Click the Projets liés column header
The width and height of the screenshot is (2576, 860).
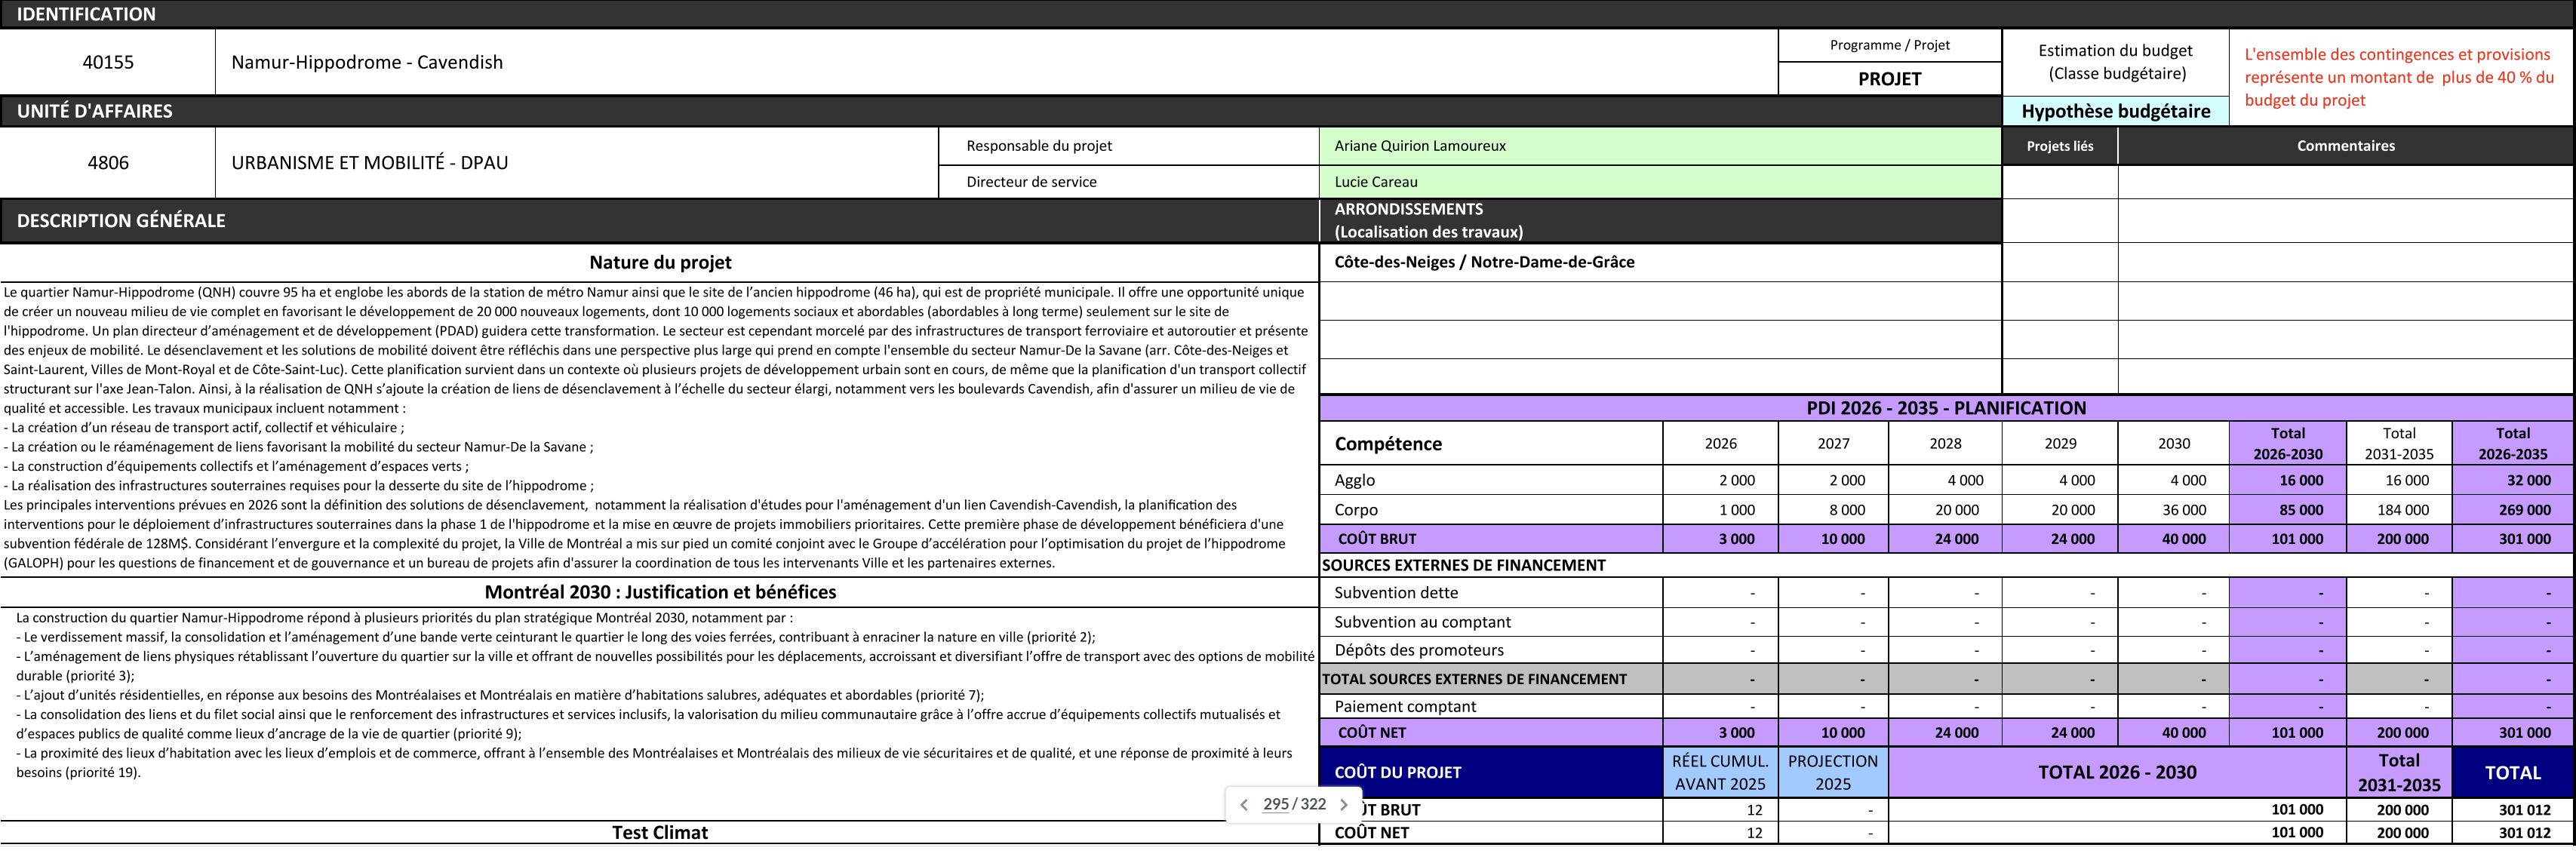[2059, 146]
